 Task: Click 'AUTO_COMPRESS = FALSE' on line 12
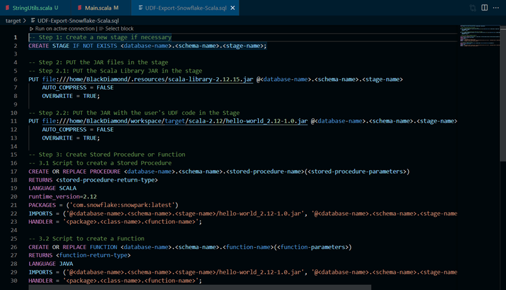tap(77, 130)
